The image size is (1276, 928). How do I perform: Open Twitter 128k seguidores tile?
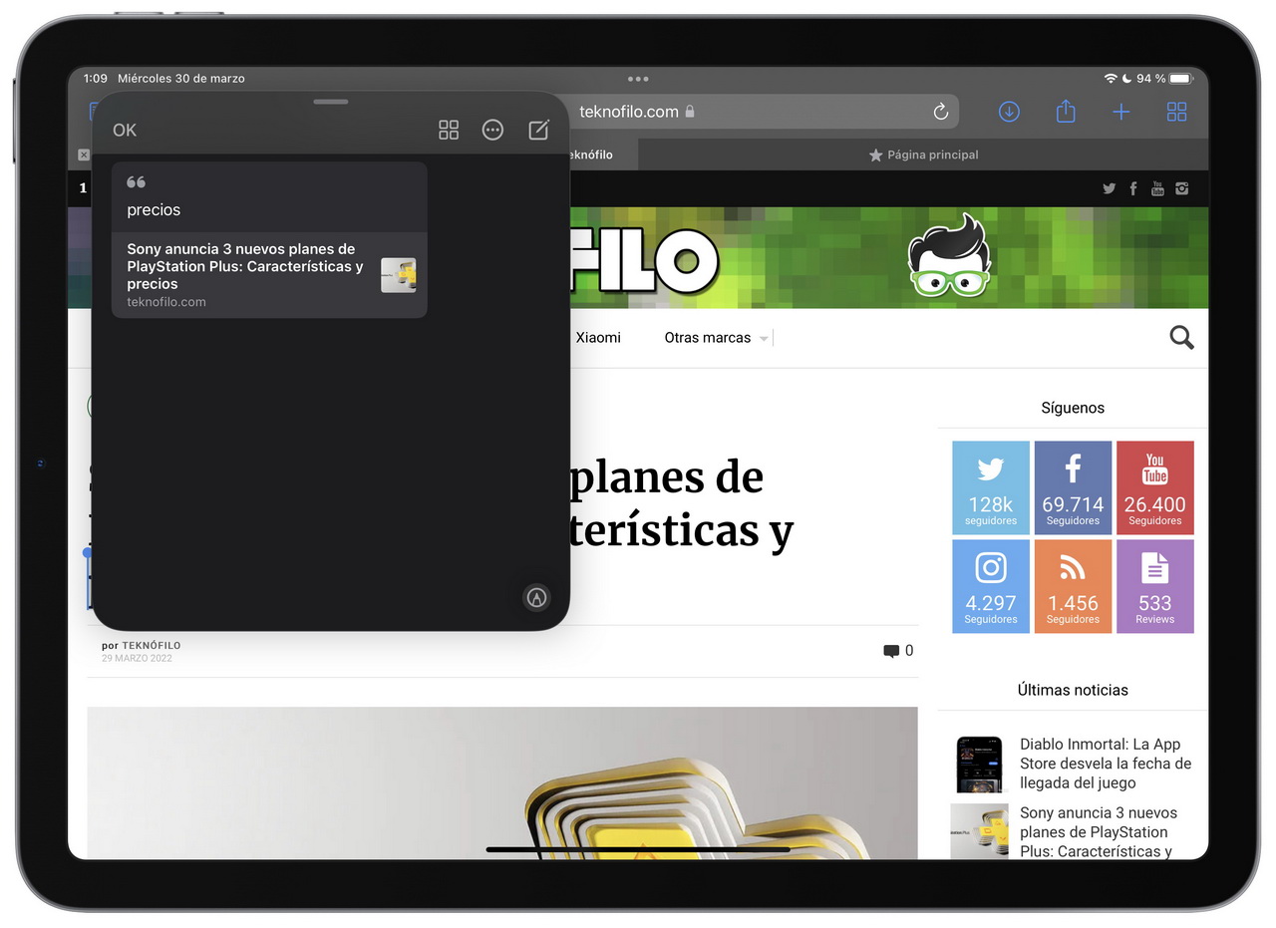(x=991, y=487)
